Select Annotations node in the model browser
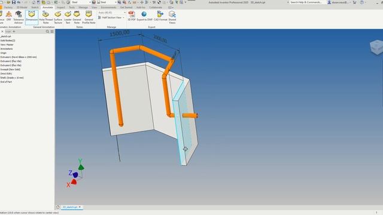 coord(7,49)
